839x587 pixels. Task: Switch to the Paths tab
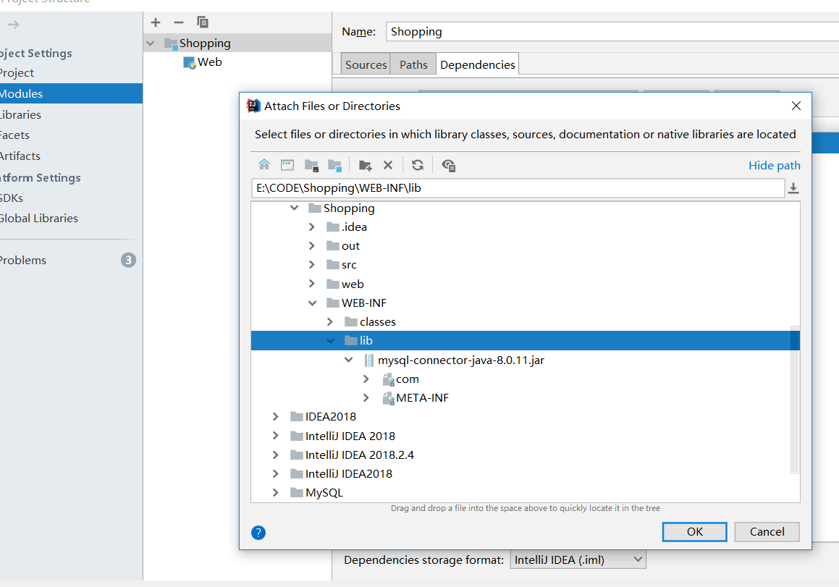tap(413, 64)
